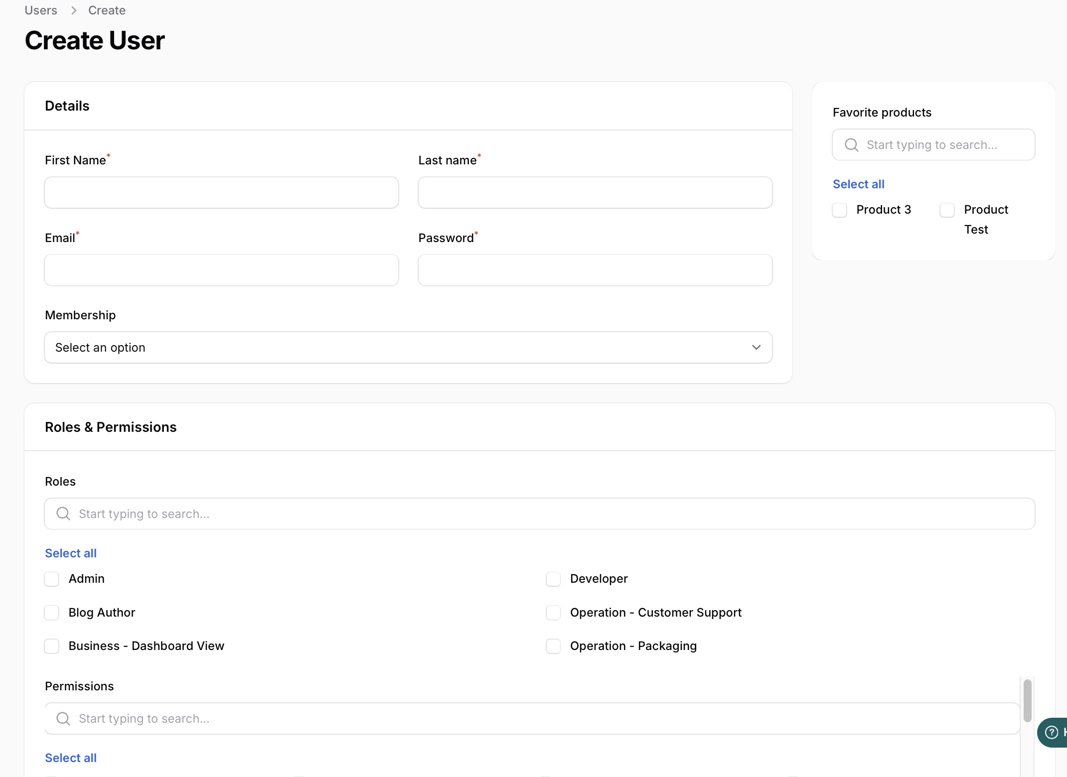Tick the Product 3 favorite checkbox
1067x777 pixels.
point(840,210)
